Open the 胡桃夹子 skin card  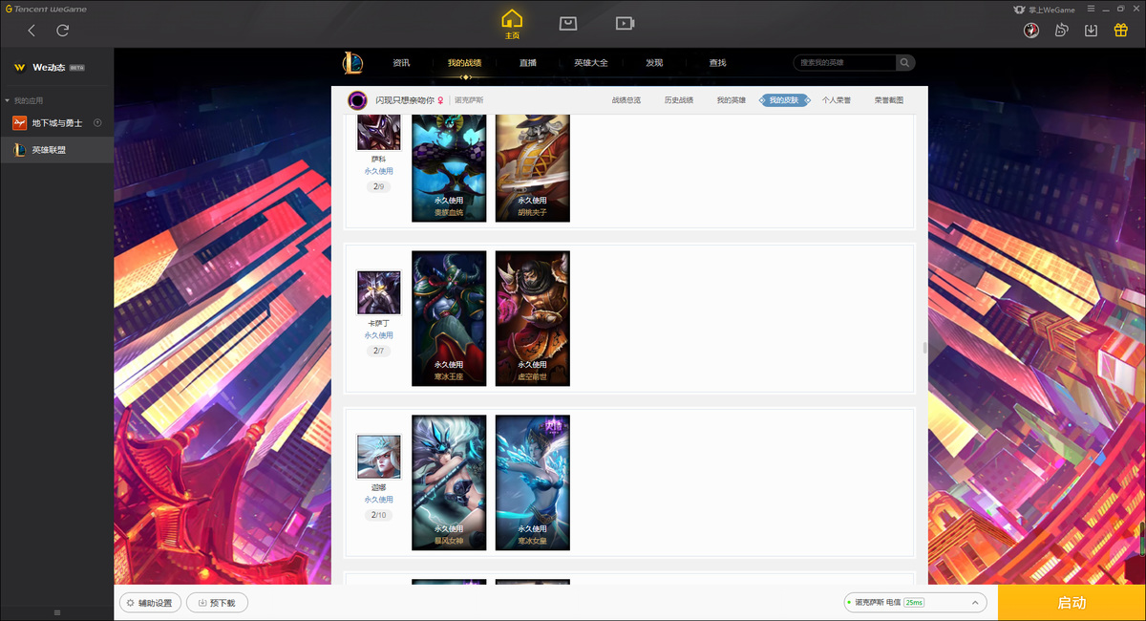[533, 168]
